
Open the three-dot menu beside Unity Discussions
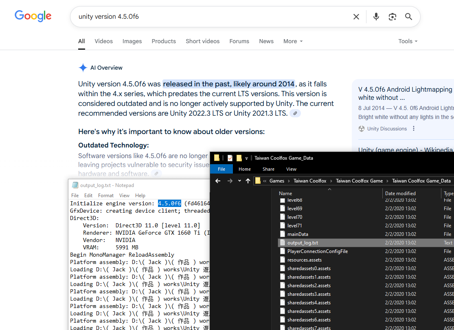[x=413, y=128]
